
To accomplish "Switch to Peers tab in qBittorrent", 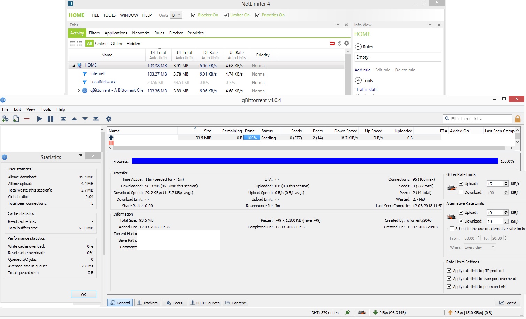I will tap(175, 303).
